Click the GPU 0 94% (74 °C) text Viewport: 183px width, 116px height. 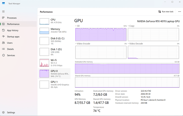(x=56, y=76)
